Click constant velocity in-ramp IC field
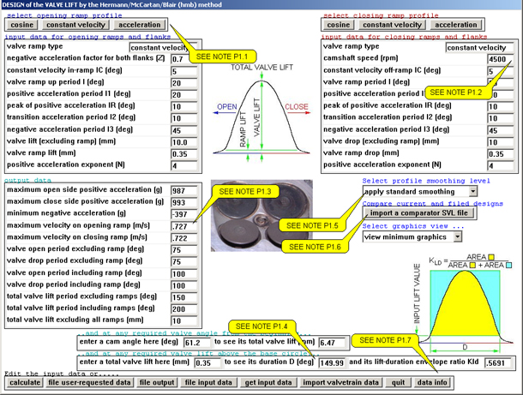Image resolution: width=523 pixels, height=395 pixels. [183, 71]
